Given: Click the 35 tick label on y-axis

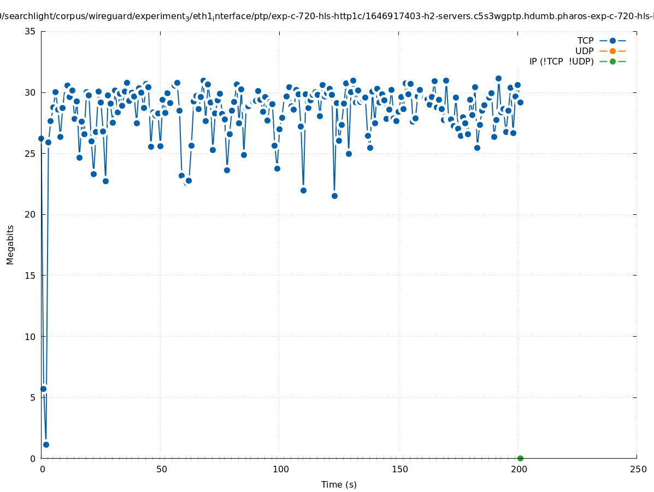Looking at the screenshot, I should point(31,31).
